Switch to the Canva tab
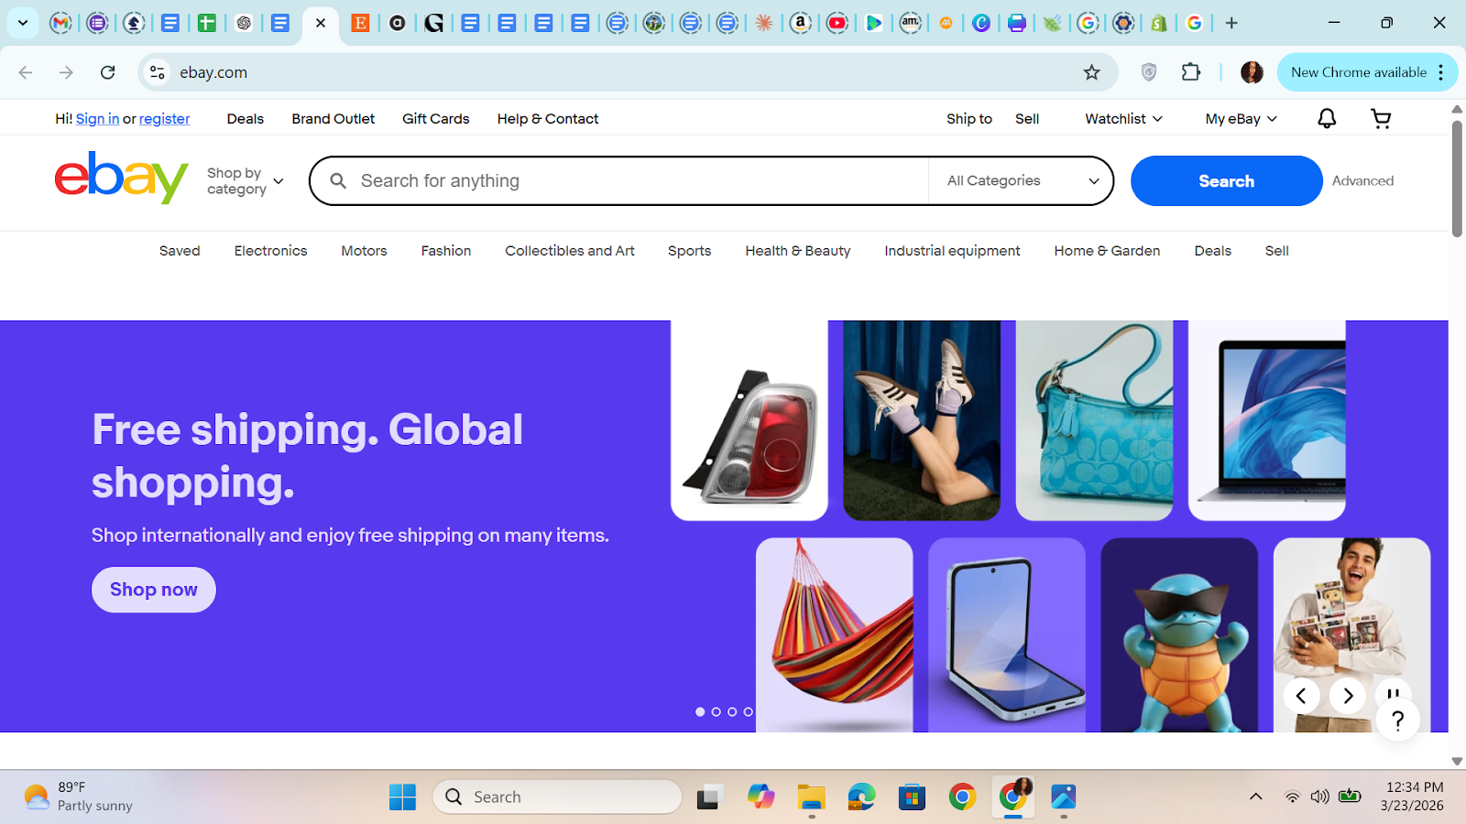This screenshot has width=1466, height=824. [x=981, y=23]
